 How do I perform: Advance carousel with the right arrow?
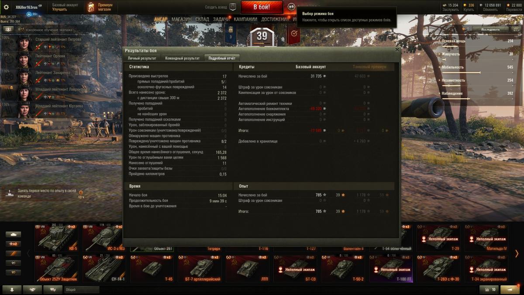click(x=517, y=253)
